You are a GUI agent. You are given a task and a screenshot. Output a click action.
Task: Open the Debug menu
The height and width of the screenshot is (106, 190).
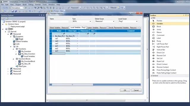click(31, 5)
